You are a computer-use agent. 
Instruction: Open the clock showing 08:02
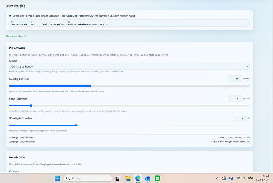tap(263, 178)
